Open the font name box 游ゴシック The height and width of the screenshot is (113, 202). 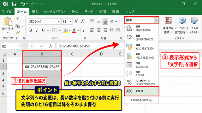(x=44, y=21)
